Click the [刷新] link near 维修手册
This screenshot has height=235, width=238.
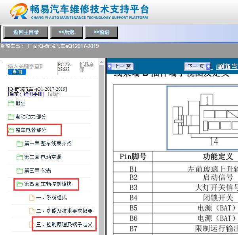pyautogui.click(x=54, y=94)
